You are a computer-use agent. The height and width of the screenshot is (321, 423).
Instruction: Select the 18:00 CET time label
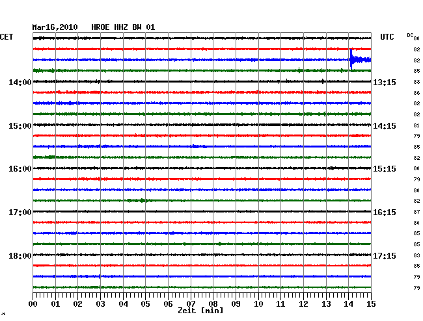20,255
